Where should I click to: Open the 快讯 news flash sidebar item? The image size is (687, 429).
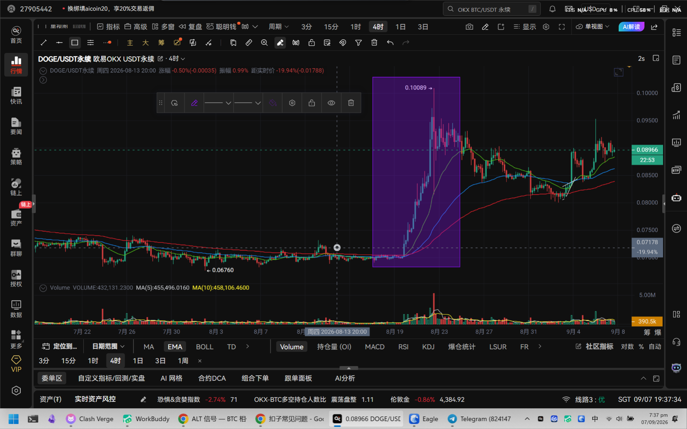click(x=16, y=95)
